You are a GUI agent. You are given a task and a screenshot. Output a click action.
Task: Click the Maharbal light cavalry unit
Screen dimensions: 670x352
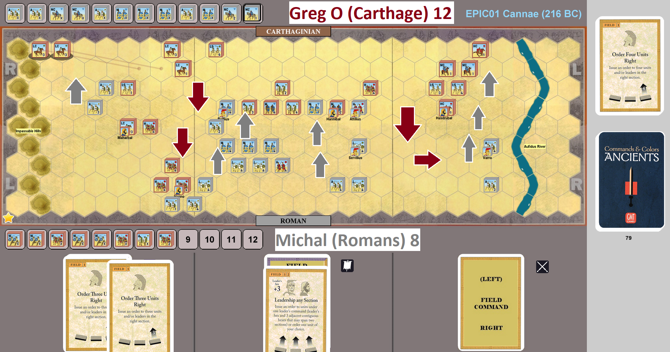point(127,127)
